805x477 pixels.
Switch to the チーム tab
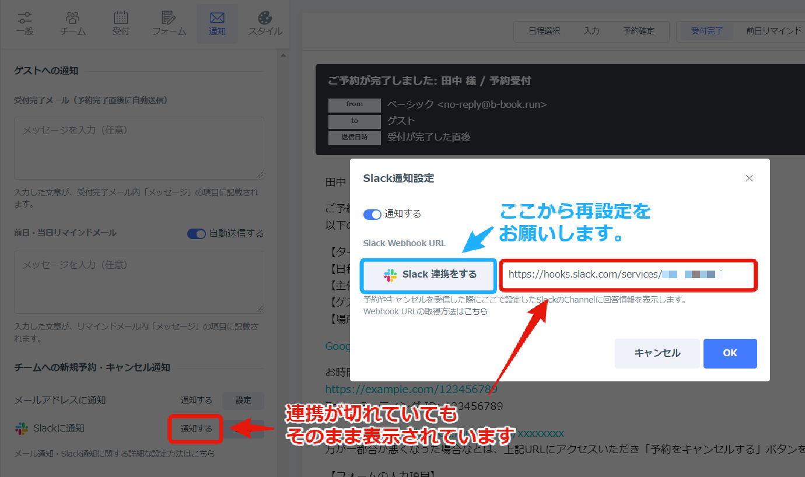point(73,23)
